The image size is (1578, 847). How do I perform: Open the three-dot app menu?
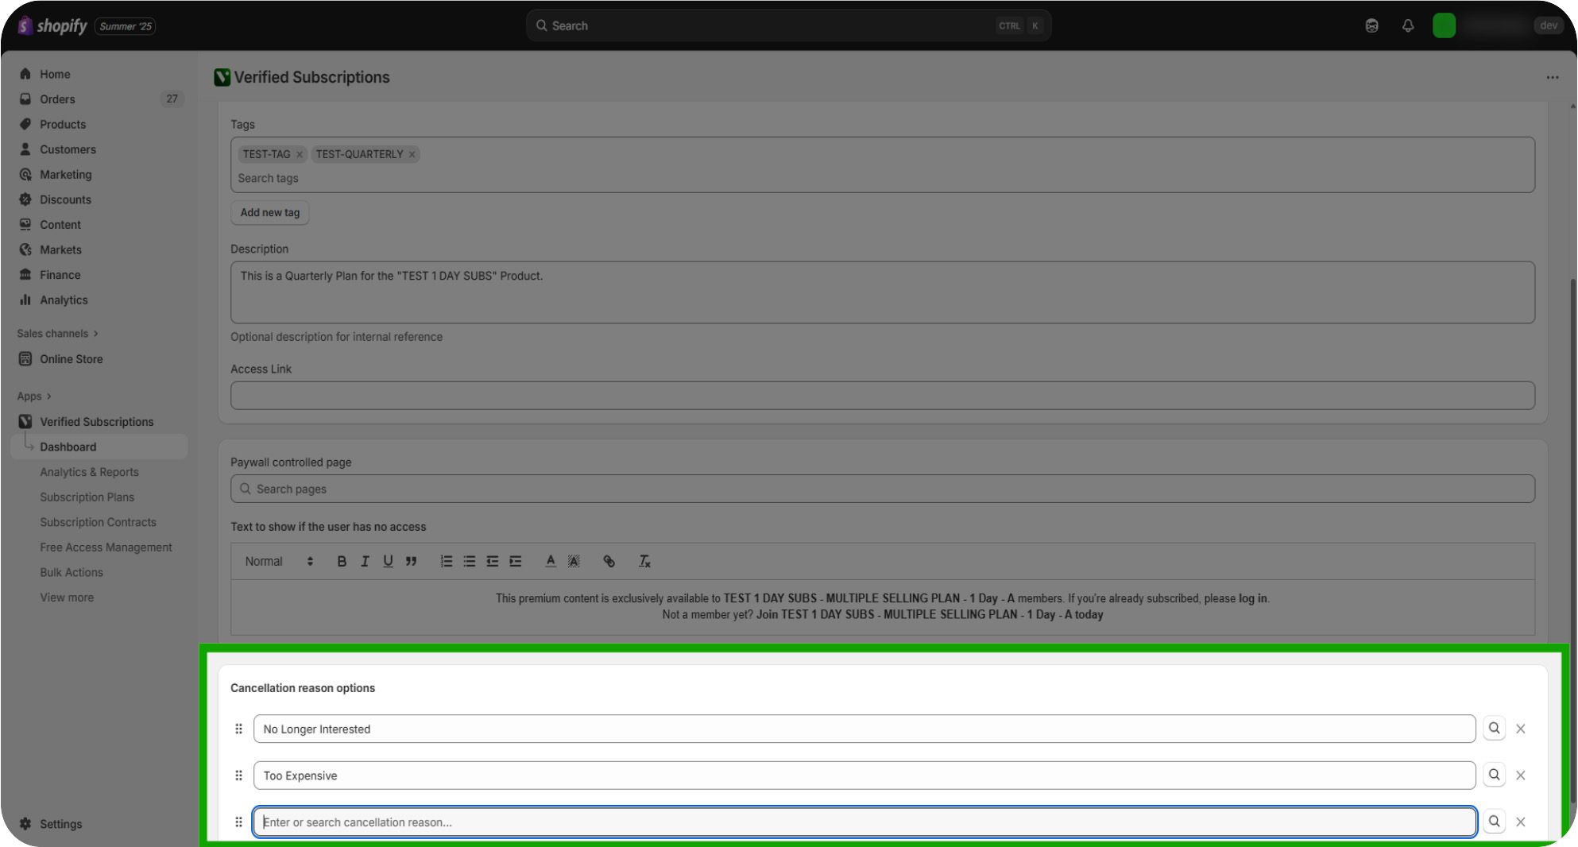point(1552,77)
